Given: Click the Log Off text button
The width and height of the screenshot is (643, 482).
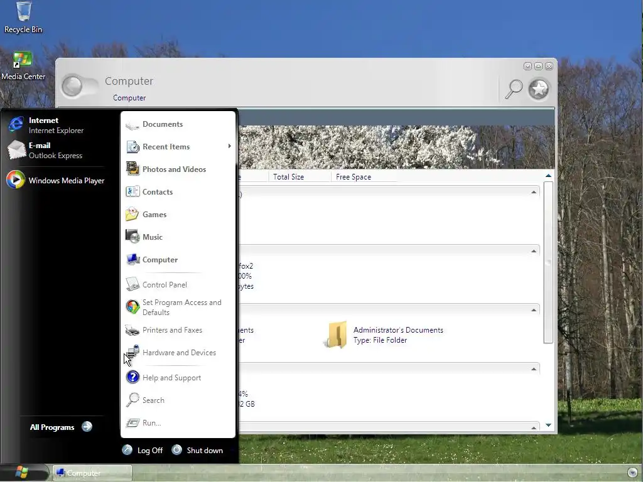Looking at the screenshot, I should [150, 451].
